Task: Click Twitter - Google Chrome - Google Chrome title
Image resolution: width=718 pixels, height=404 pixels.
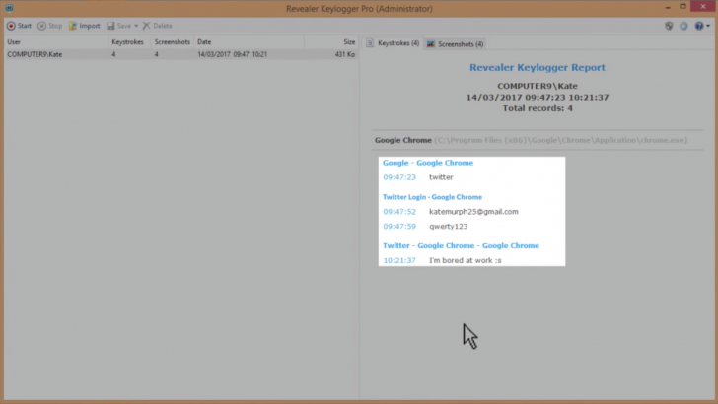Action: [461, 245]
